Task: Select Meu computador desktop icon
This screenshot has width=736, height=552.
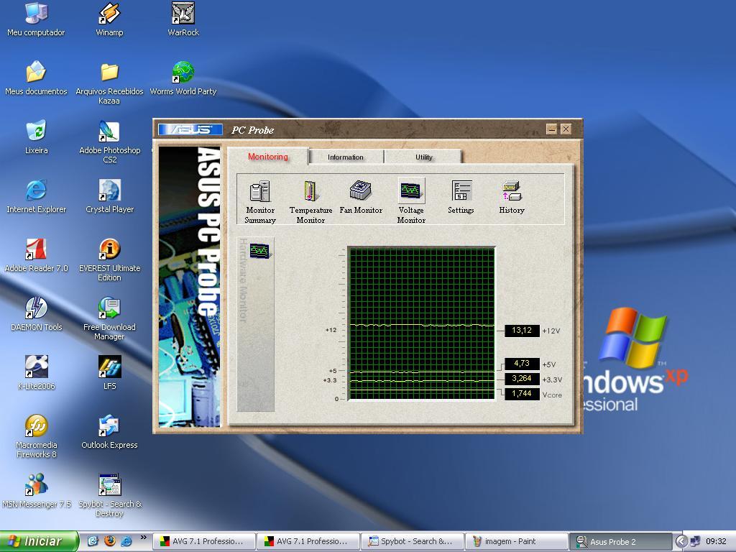Action: (x=36, y=19)
